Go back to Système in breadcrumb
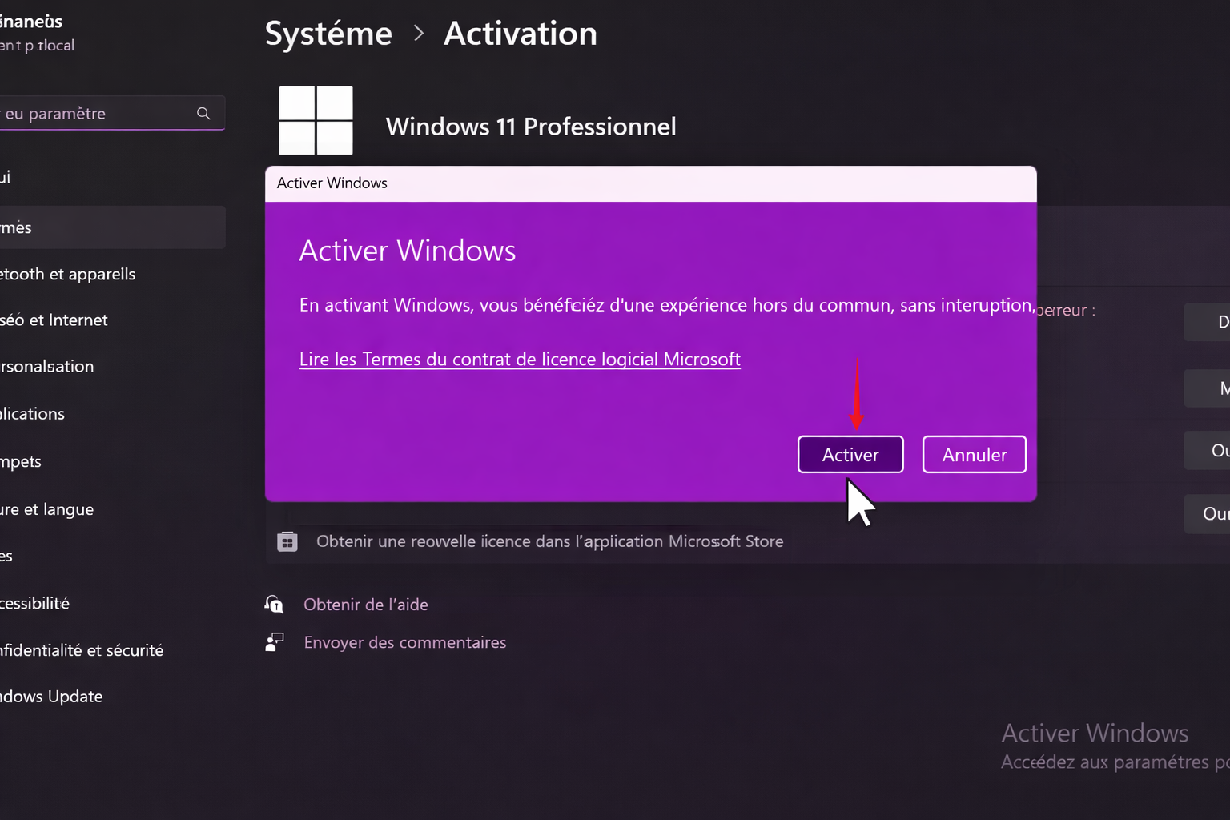1230x820 pixels. coord(328,34)
